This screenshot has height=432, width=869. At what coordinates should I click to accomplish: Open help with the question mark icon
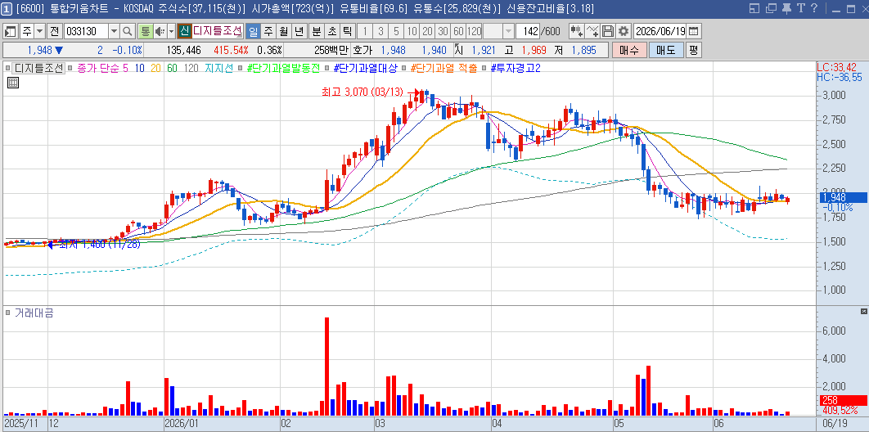[813, 7]
